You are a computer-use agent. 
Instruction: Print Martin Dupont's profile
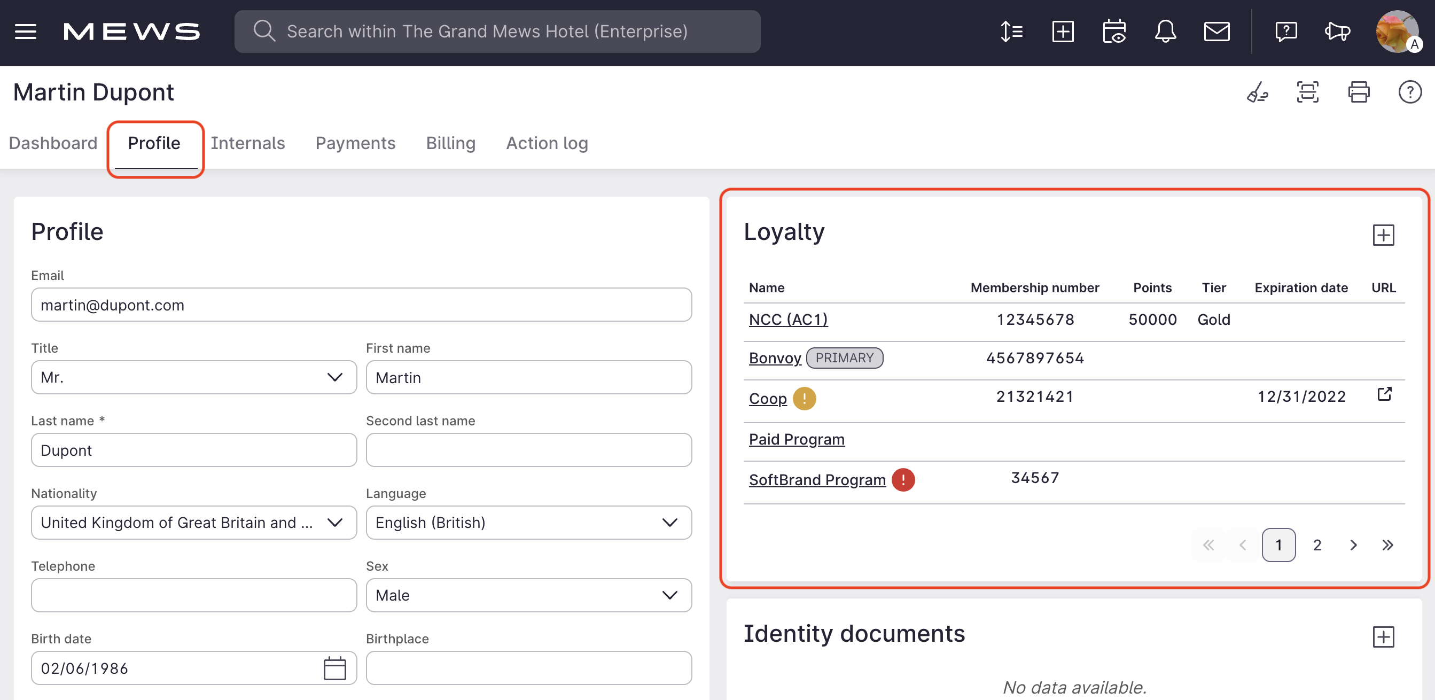pos(1359,92)
